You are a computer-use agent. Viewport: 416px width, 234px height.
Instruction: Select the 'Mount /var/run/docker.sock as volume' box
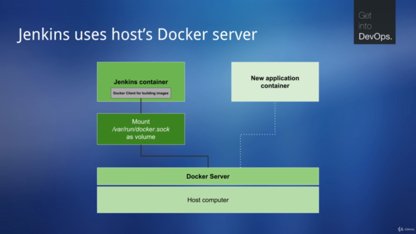[x=141, y=129]
